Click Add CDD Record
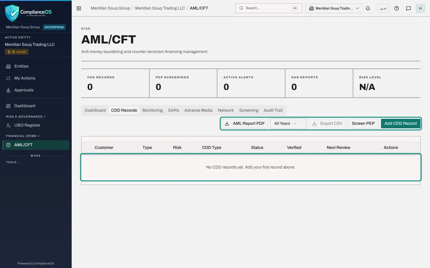Screen dimensions: 430x268 (x=400, y=123)
